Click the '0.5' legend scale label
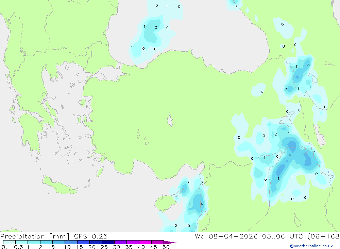Image resolution: width=340 pixels, height=249 pixels. point(18,247)
